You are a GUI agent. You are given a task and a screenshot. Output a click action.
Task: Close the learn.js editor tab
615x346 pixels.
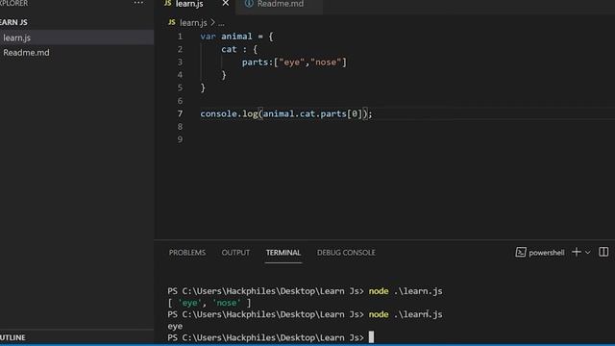(x=226, y=4)
